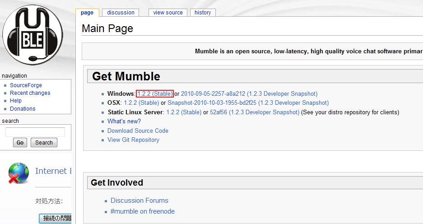423x224 pixels.
Task: Download Static Linux Server 1.2.2 (Stable)
Action: click(184, 112)
